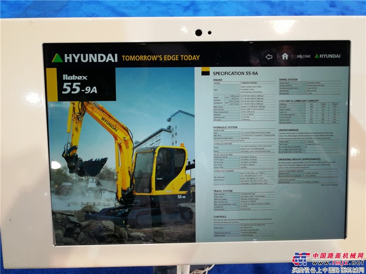Image resolution: width=366 pixels, height=274 pixels.
Task: Go to the home screen icon
Action: click(x=285, y=56)
